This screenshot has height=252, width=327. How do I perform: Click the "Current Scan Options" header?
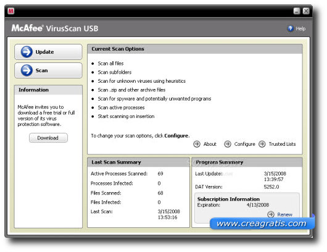tap(118, 49)
